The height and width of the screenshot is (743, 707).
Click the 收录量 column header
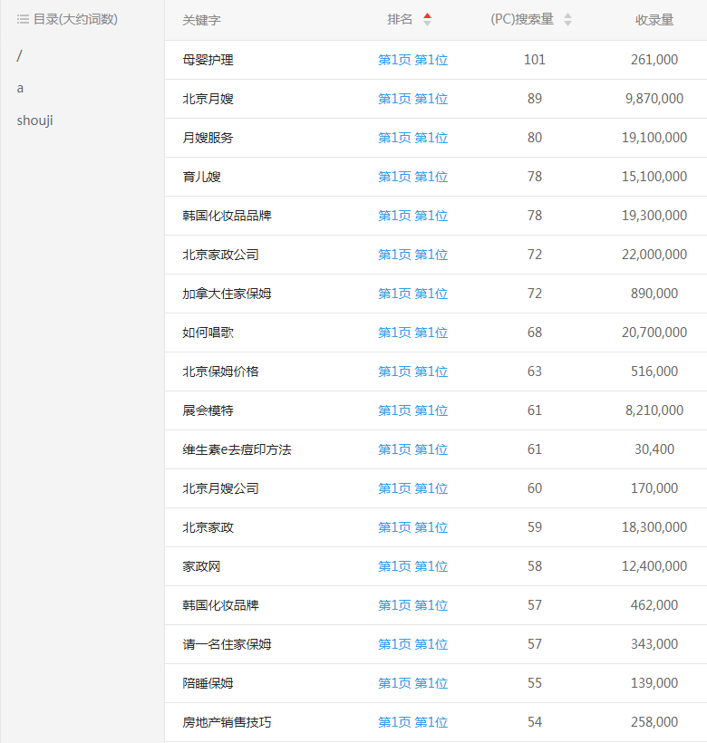pyautogui.click(x=654, y=20)
